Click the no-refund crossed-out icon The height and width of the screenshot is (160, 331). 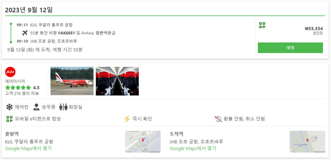218,119
